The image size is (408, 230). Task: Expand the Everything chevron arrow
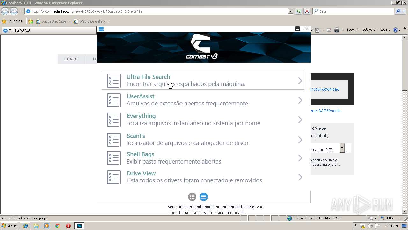tap(300, 120)
